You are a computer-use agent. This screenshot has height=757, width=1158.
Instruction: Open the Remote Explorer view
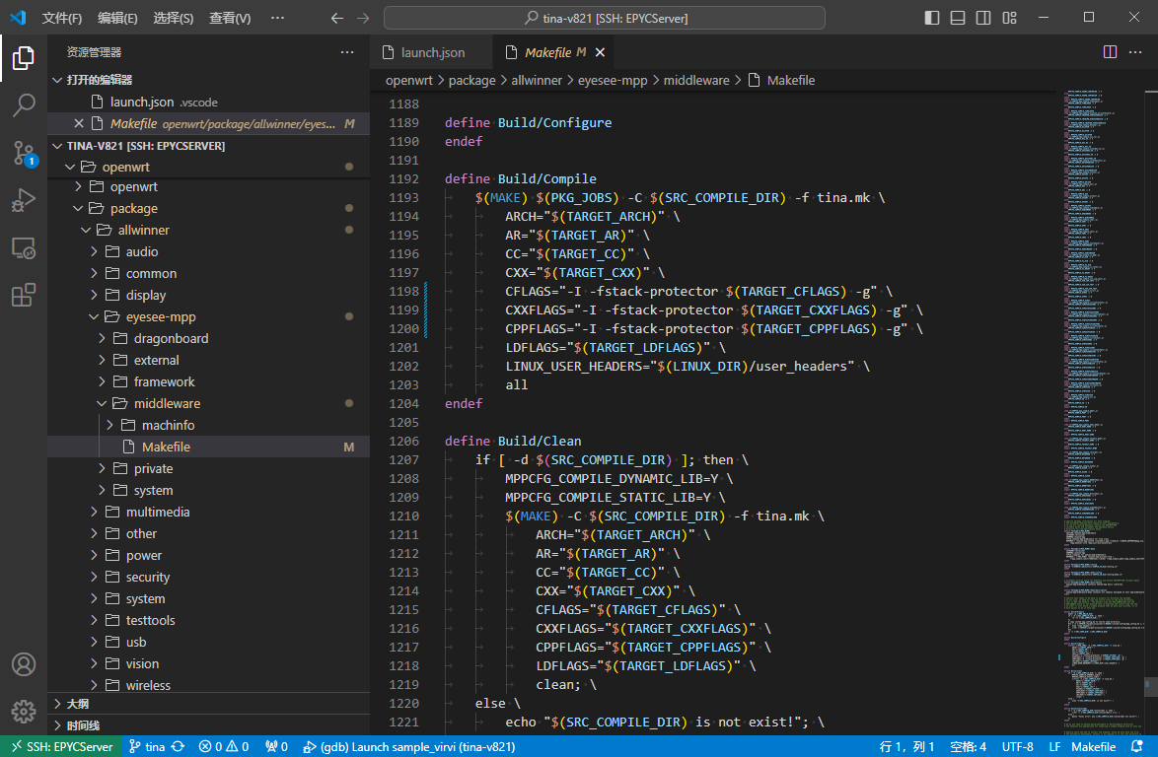pyautogui.click(x=24, y=248)
